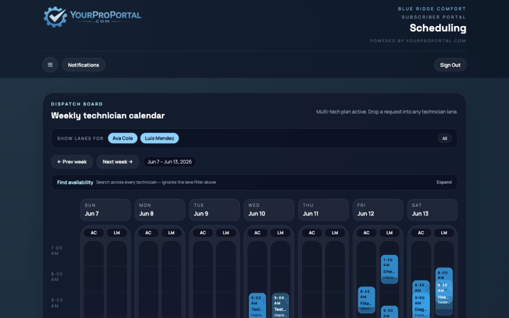Click the Find availability label
The image size is (509, 318).
(75, 182)
